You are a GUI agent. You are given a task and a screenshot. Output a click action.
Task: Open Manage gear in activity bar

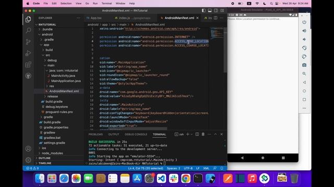click(28, 160)
